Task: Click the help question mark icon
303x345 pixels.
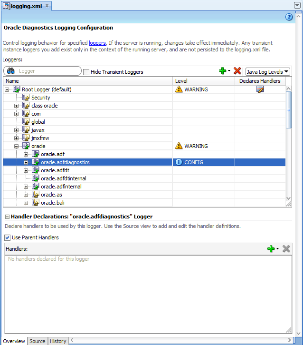Action: pos(289,17)
